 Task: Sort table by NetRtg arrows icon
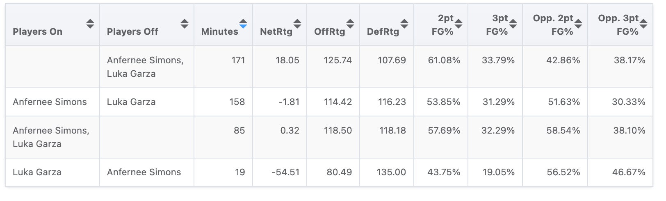(297, 24)
